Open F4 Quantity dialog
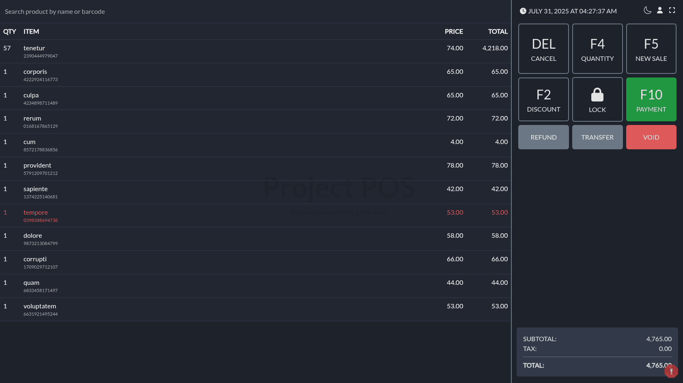This screenshot has width=683, height=383. pos(597,49)
